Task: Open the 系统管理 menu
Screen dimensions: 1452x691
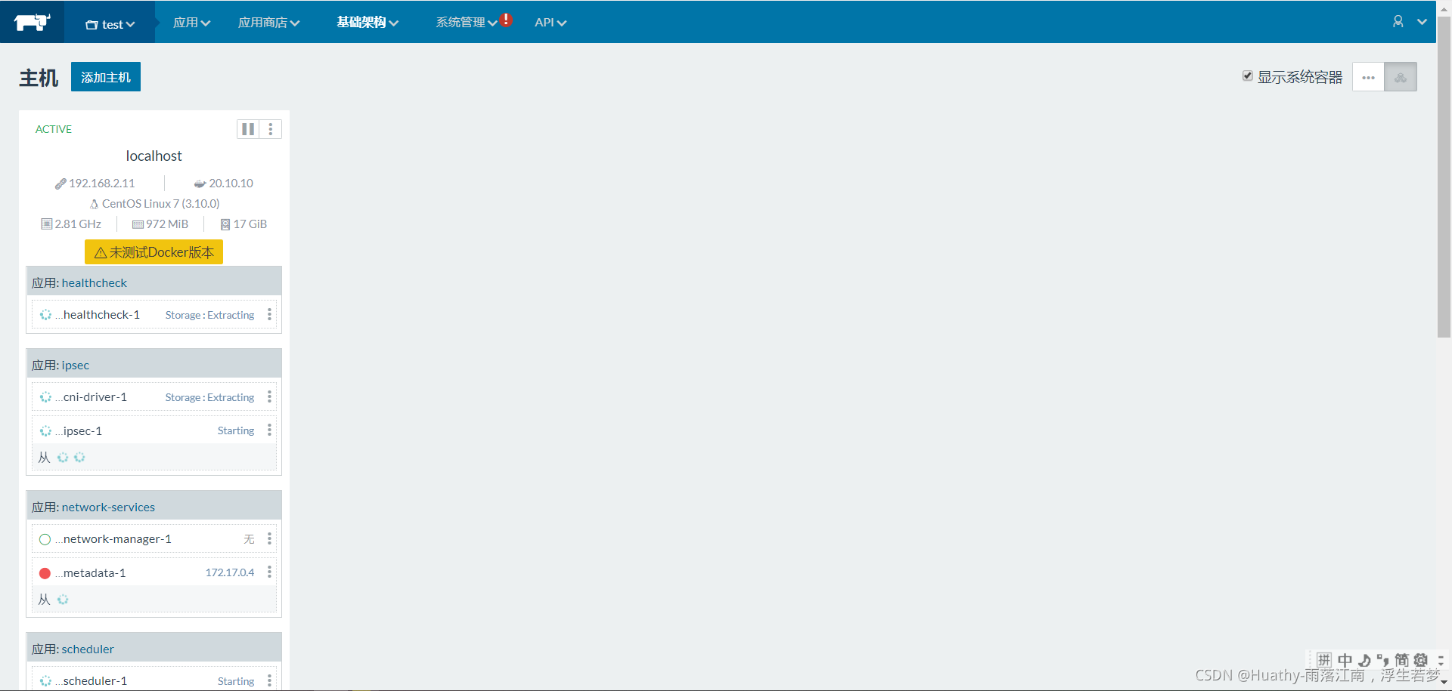Action: (x=466, y=23)
